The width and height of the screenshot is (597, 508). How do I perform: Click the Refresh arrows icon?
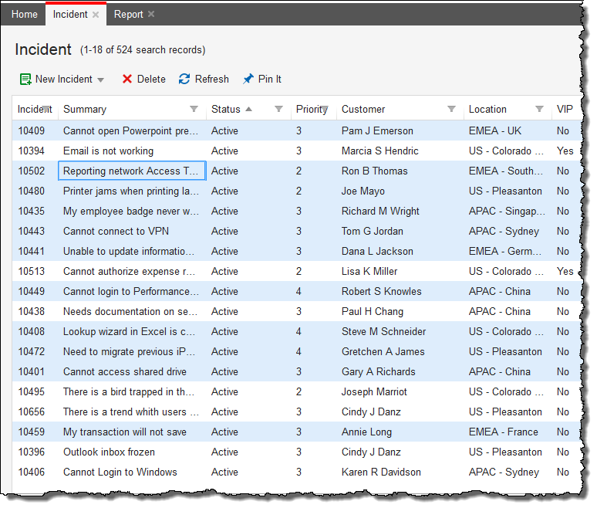pyautogui.click(x=184, y=79)
